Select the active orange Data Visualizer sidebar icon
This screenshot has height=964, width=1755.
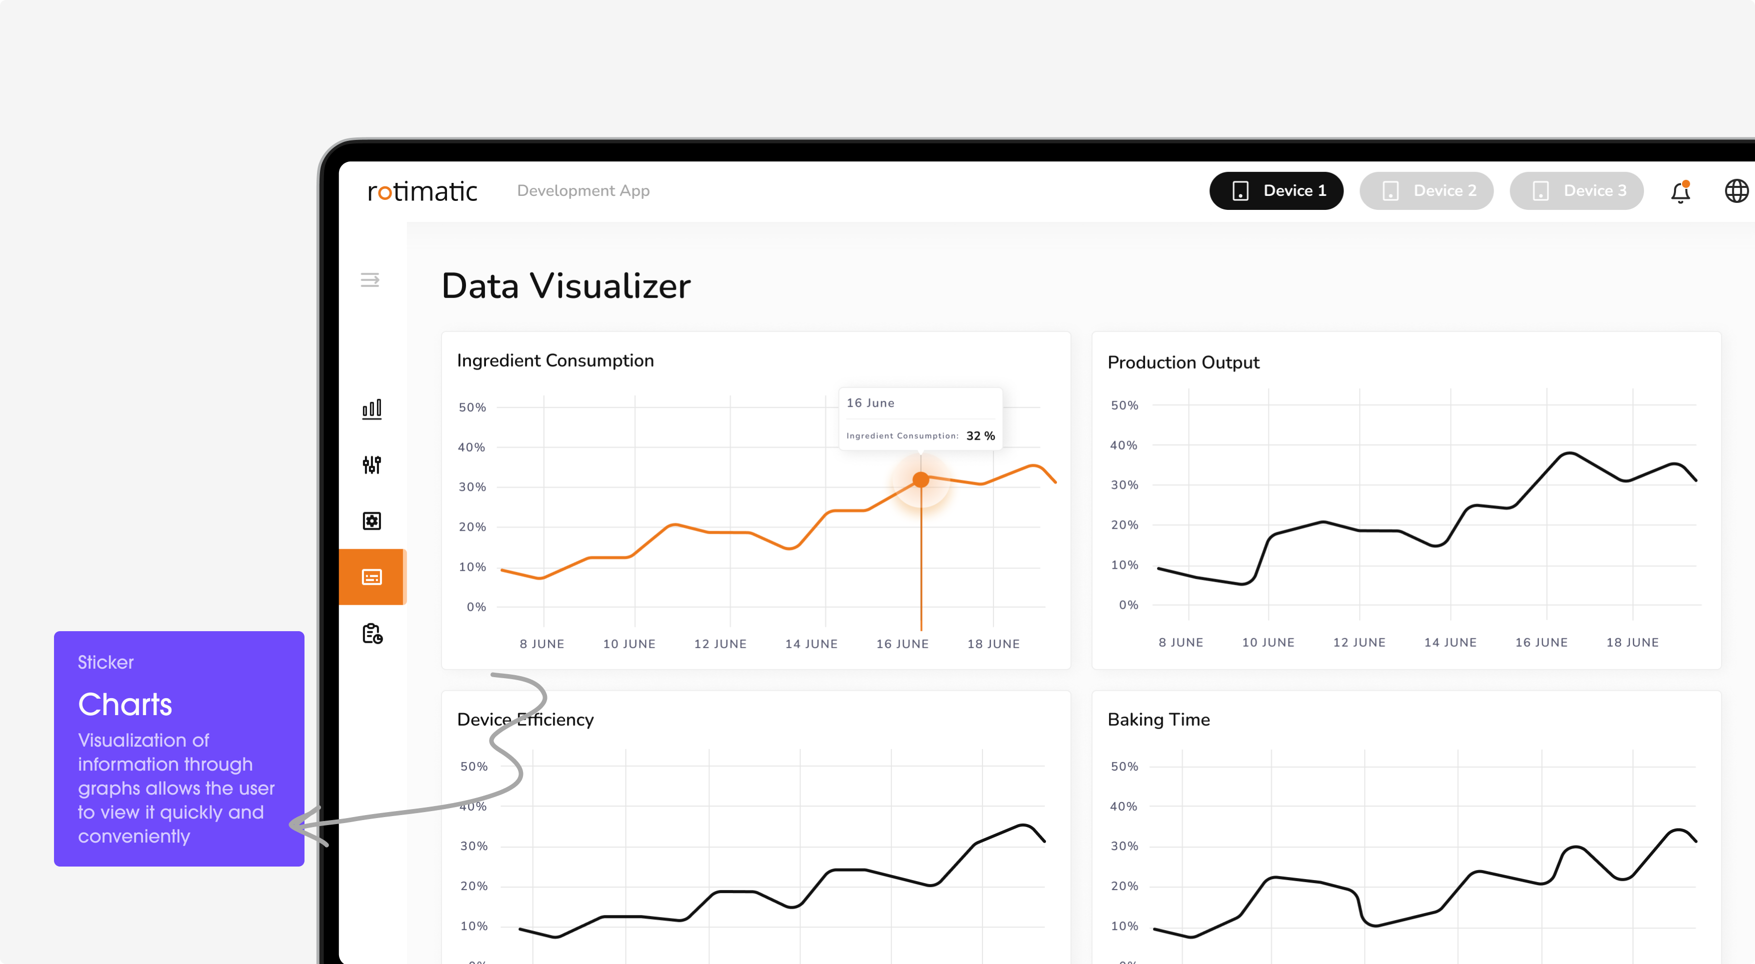(372, 577)
